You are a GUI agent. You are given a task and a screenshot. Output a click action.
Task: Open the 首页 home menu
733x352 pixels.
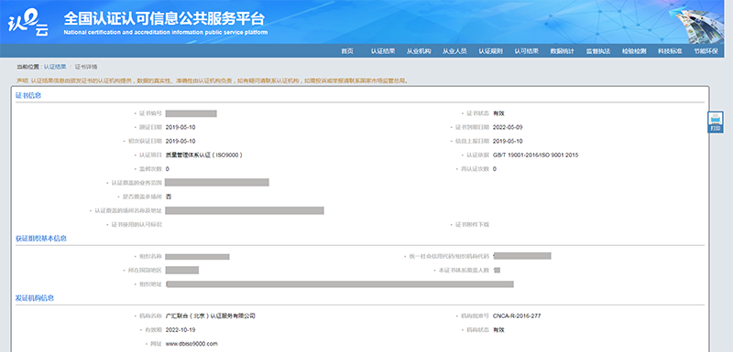click(347, 51)
